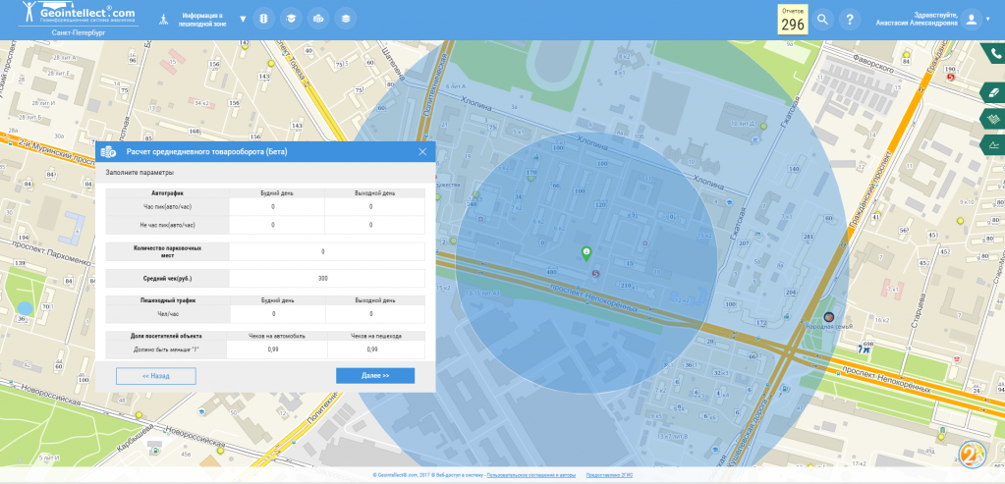Expand the pedestrian zone information dropdown
The width and height of the screenshot is (1005, 484).
[243, 19]
